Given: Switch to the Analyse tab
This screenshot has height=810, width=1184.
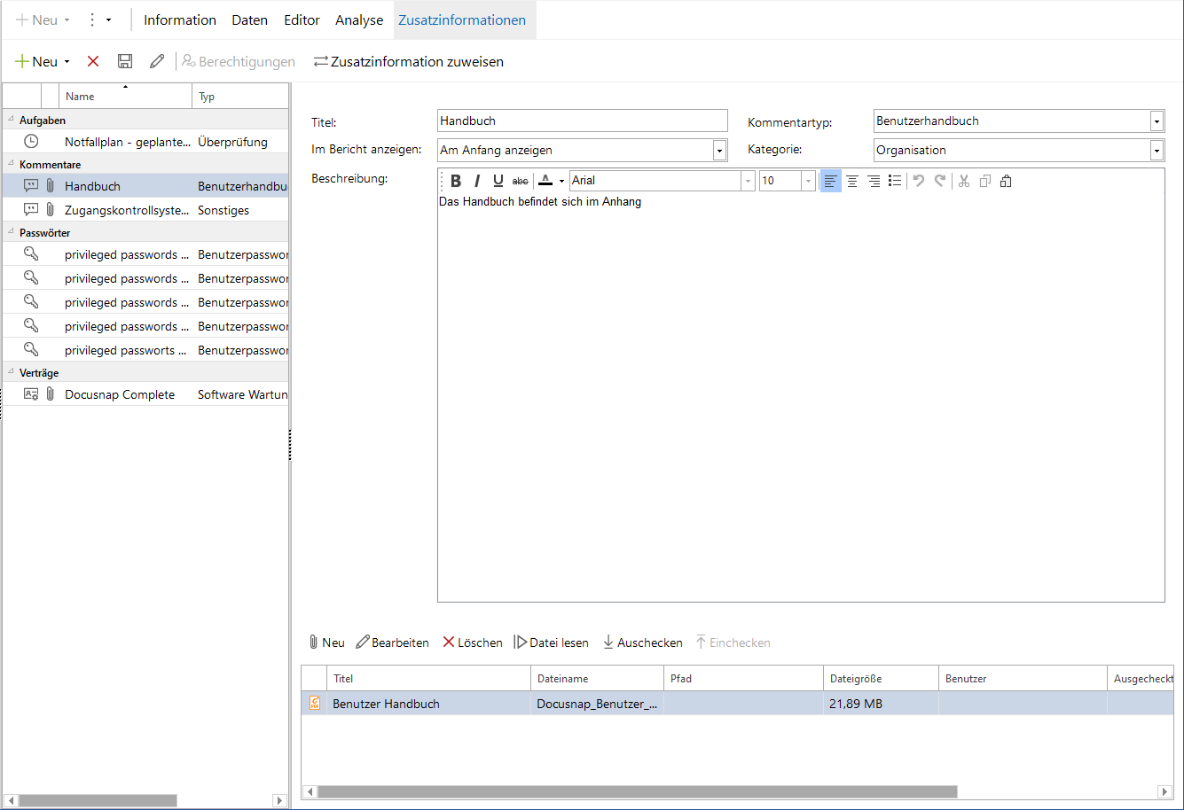Looking at the screenshot, I should (359, 19).
